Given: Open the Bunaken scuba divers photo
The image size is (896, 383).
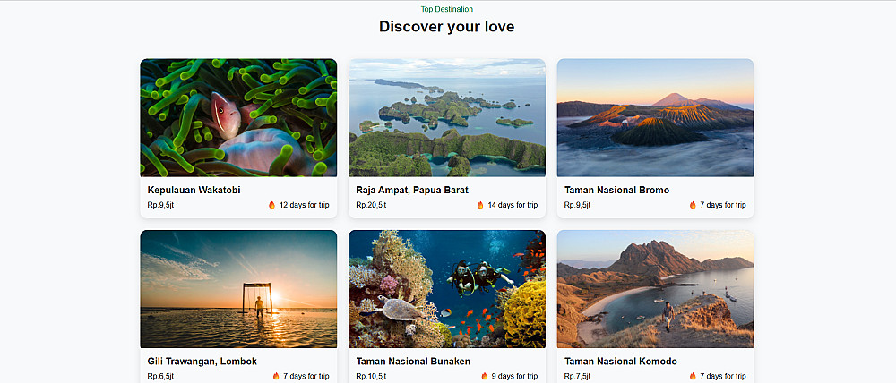Looking at the screenshot, I should click(x=447, y=289).
